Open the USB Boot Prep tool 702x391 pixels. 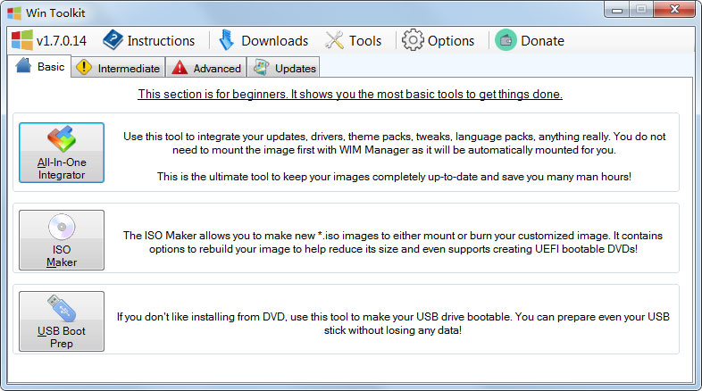[x=62, y=321]
